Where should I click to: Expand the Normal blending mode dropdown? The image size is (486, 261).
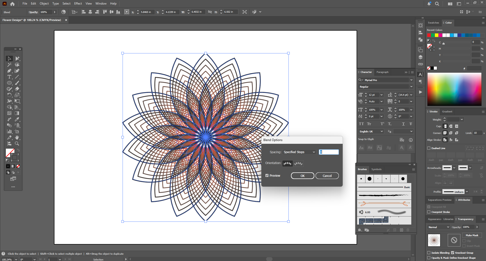tap(438, 227)
